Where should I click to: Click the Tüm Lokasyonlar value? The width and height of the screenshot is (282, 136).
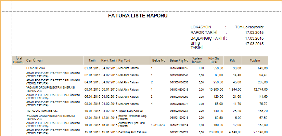click(x=249, y=27)
